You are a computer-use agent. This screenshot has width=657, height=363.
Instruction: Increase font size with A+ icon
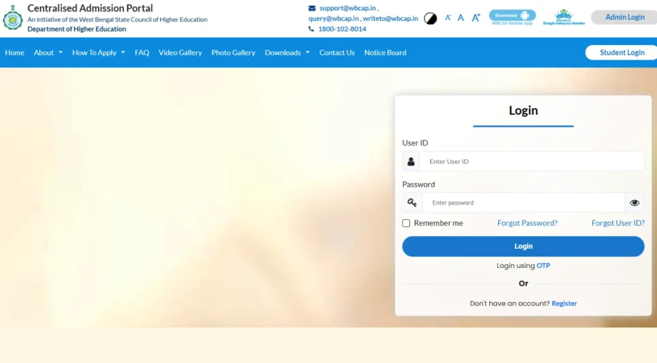coord(475,17)
